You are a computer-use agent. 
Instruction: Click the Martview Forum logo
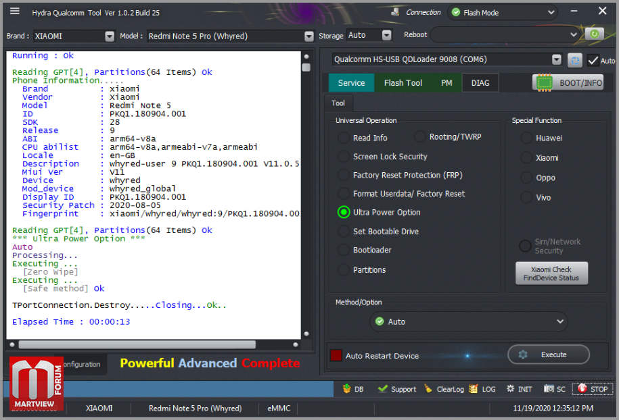coord(36,383)
